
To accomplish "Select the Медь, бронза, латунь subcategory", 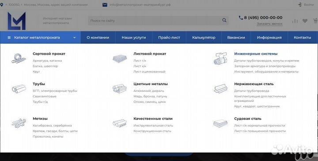I will (150, 96).
